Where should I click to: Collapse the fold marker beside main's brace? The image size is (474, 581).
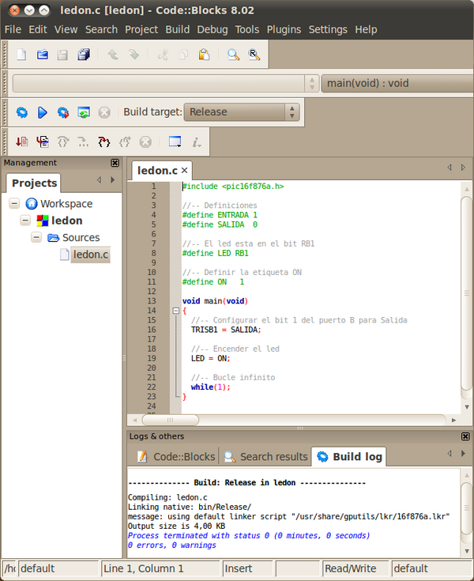point(175,311)
